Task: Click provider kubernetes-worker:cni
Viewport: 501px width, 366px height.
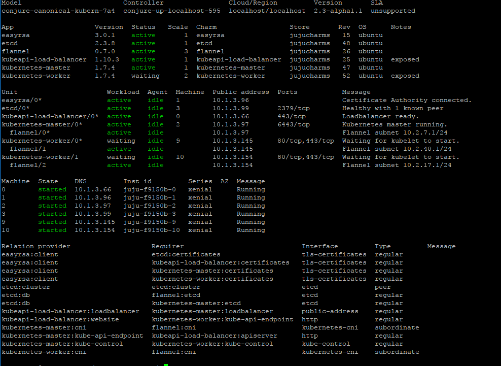Action: (x=44, y=352)
